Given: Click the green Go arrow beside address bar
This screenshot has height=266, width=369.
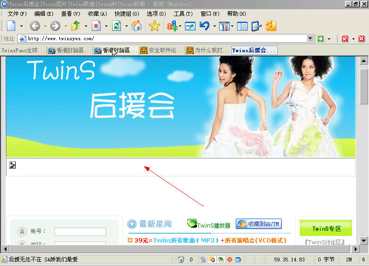Looking at the screenshot, I should point(320,39).
